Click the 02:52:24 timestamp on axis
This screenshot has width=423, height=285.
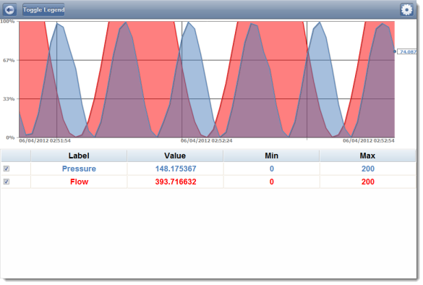[x=206, y=141]
